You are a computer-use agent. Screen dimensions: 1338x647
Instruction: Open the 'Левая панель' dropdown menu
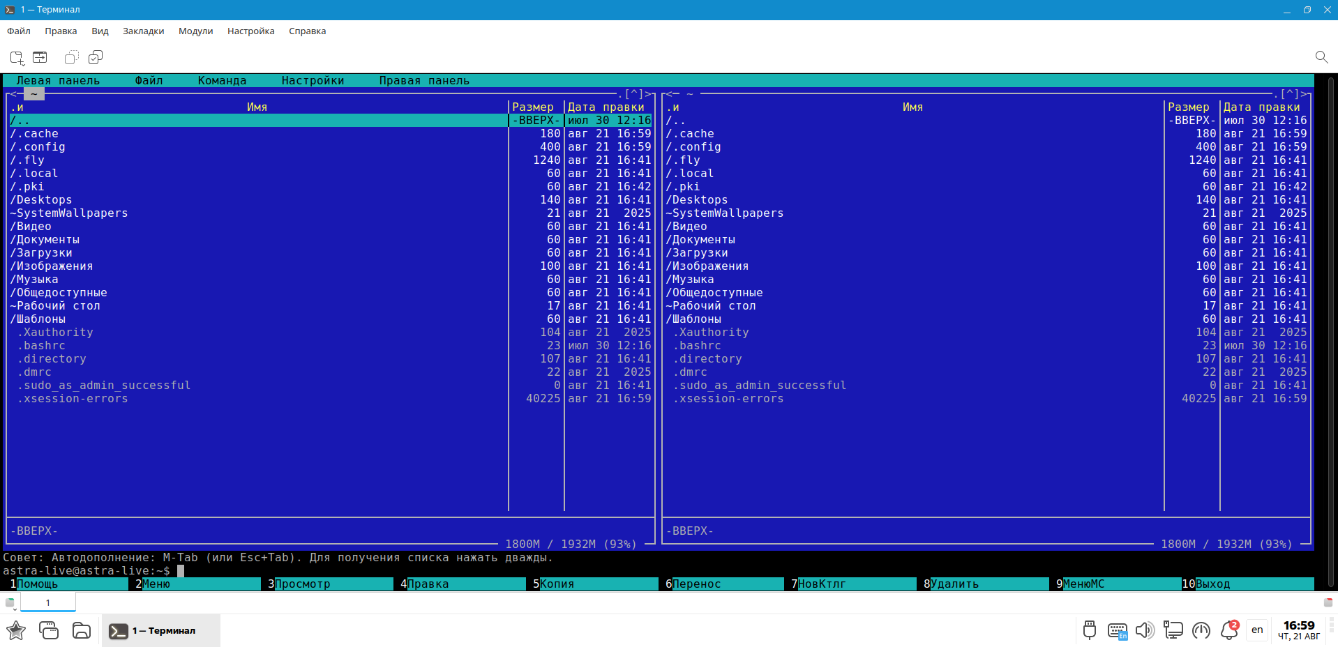[x=58, y=81]
